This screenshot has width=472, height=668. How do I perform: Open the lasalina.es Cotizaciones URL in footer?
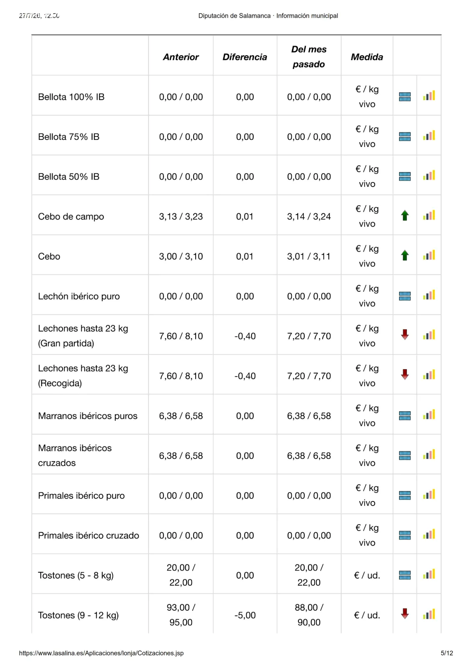[x=101, y=653]
